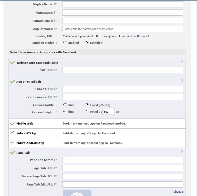Focus the Page Tab URL field
The width and height of the screenshot is (197, 196).
[123, 168]
